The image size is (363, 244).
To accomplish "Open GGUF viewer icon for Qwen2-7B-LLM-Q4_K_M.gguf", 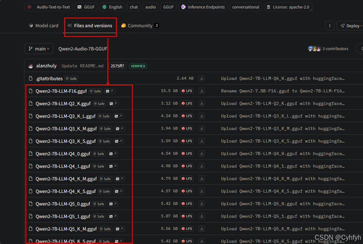I will pyautogui.click(x=120, y=178).
